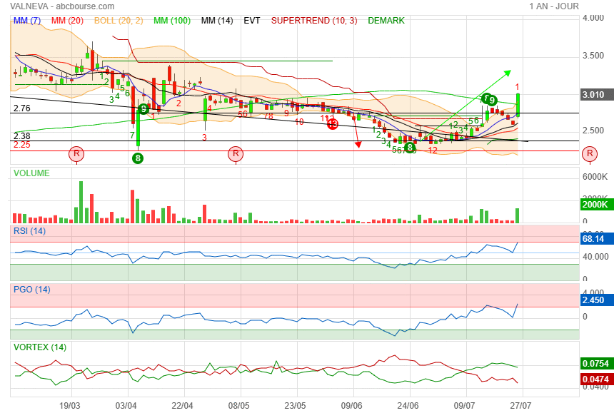Click the 40.000 RSI scale label
614x413 pixels.
pos(595,257)
